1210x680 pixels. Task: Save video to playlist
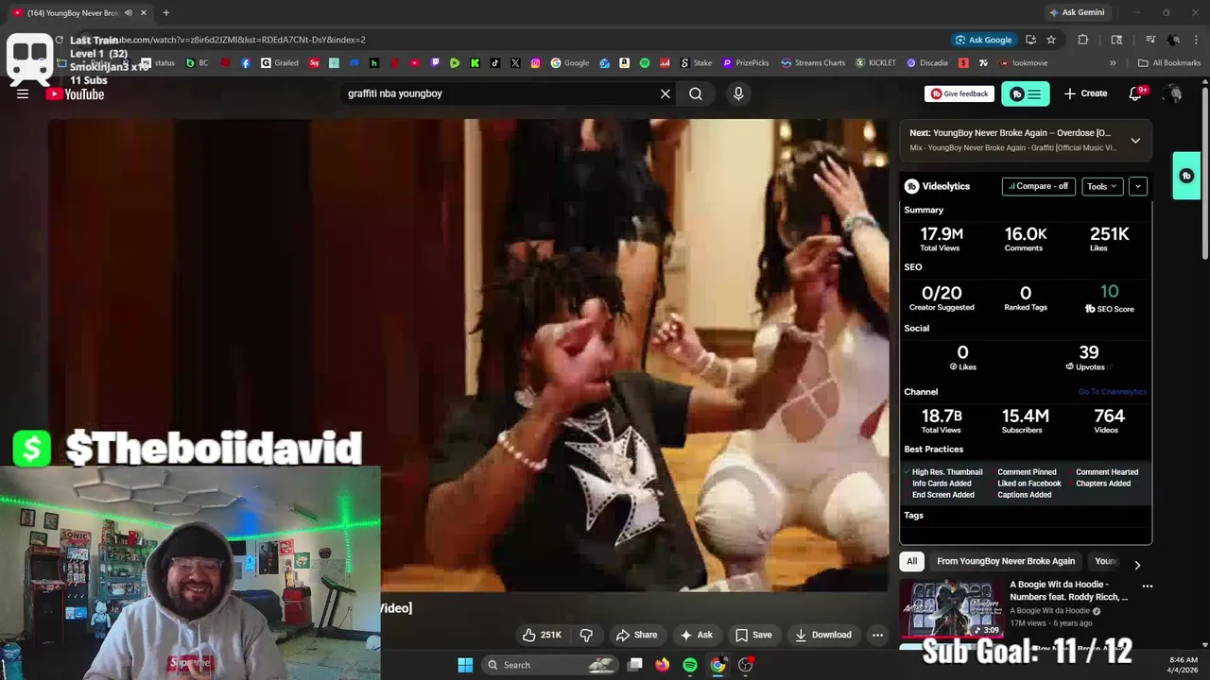pyautogui.click(x=753, y=635)
